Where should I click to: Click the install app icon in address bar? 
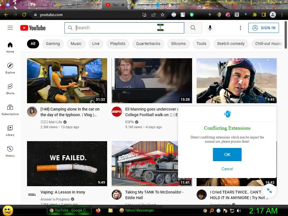(x=145, y=15)
